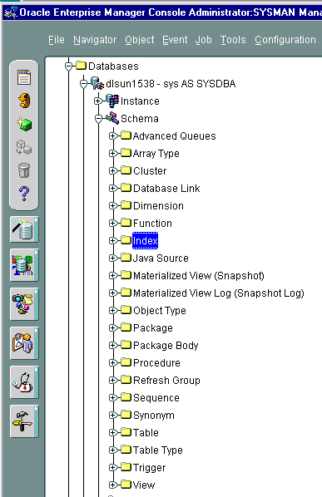Select the Trigger label
The width and height of the screenshot is (322, 497).
(x=149, y=468)
